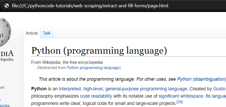
Task: Open the 'code readability' link
Action: click(96, 96)
